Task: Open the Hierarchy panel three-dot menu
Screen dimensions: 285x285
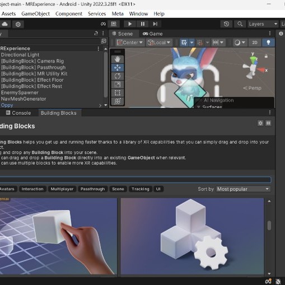Action: (x=103, y=34)
